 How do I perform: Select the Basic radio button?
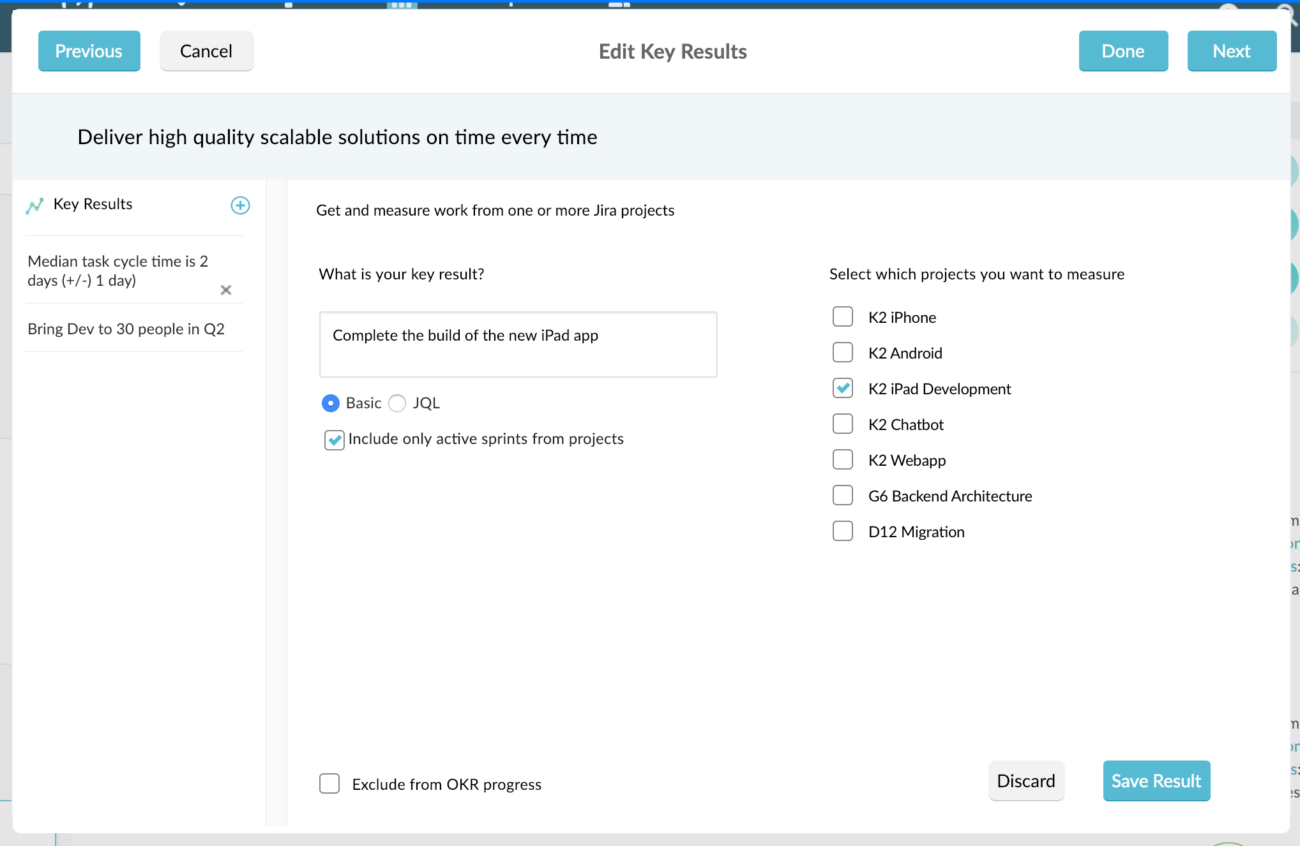click(331, 403)
